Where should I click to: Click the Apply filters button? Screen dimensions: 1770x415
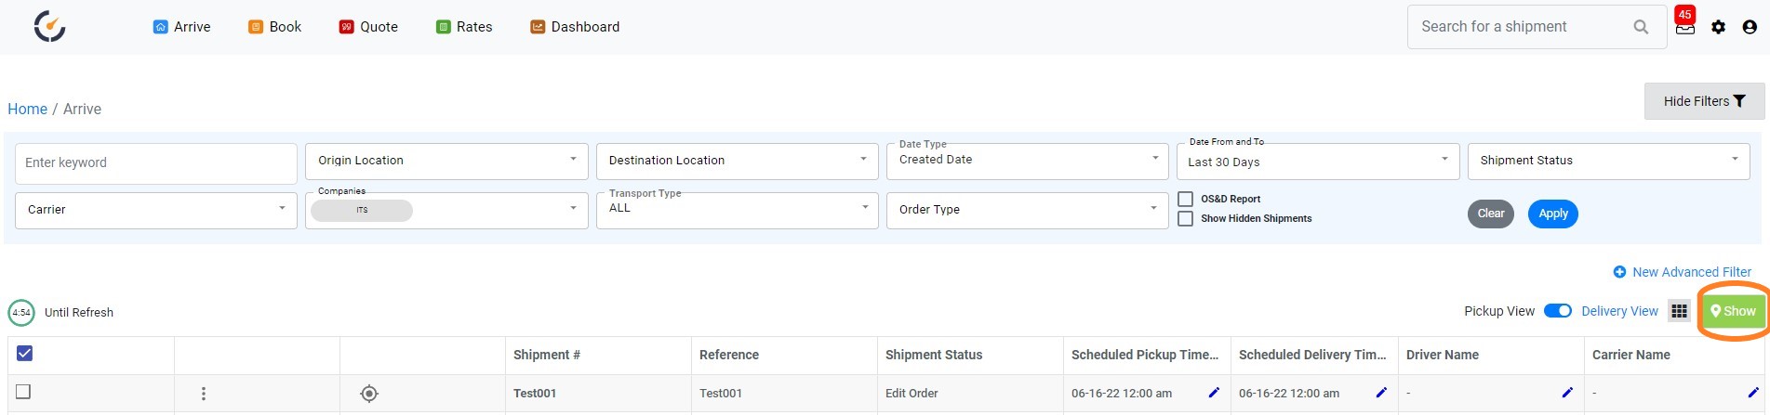point(1552,214)
